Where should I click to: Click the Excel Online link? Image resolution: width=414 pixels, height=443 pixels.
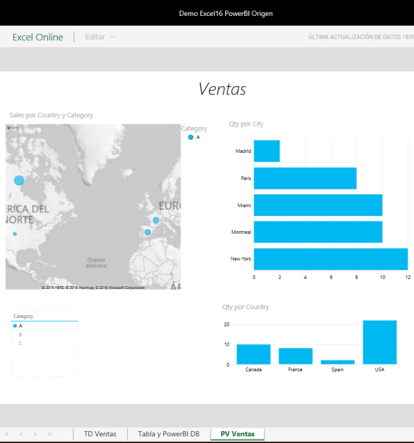tap(38, 37)
